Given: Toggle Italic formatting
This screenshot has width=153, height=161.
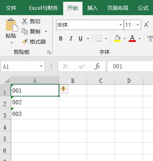Looking at the screenshot, I should [71, 38].
